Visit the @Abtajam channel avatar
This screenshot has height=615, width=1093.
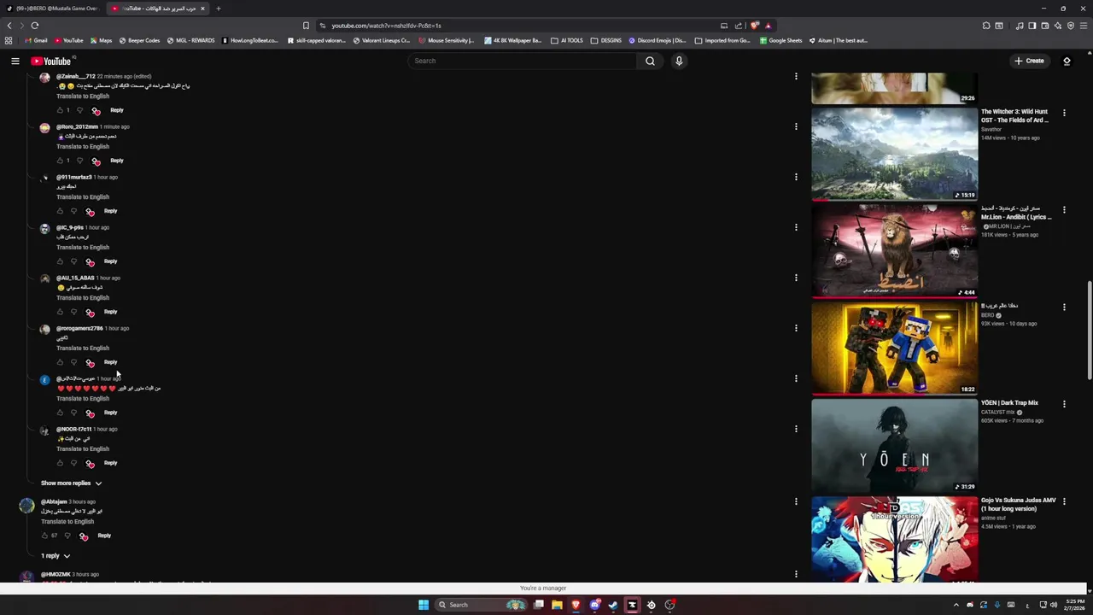(x=26, y=507)
